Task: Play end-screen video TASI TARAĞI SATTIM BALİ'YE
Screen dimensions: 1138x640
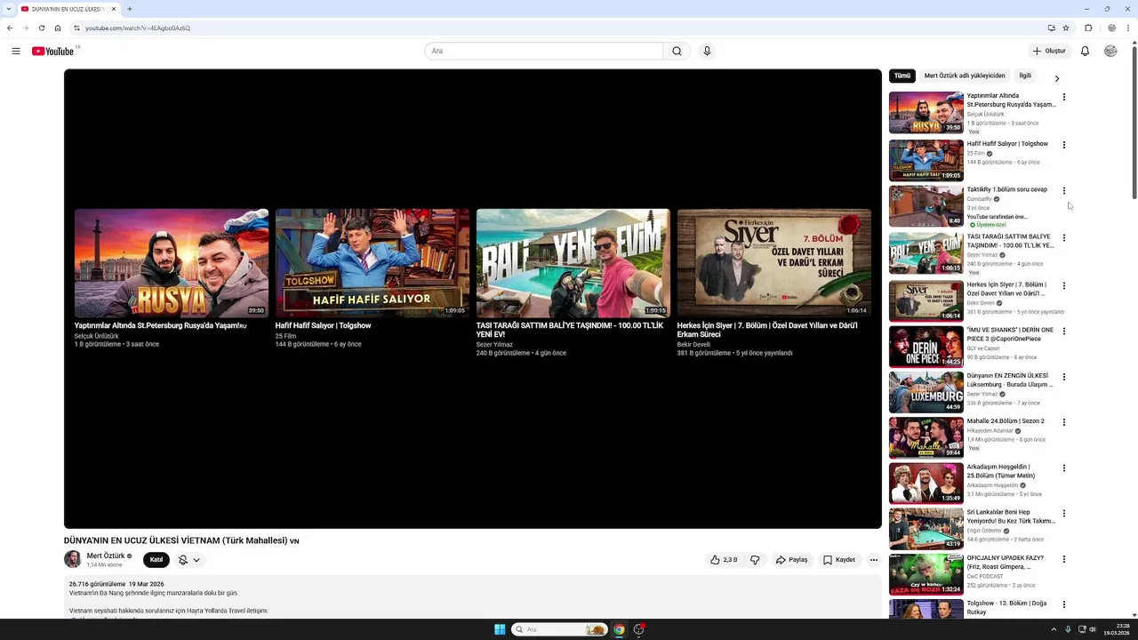Action: click(x=573, y=263)
